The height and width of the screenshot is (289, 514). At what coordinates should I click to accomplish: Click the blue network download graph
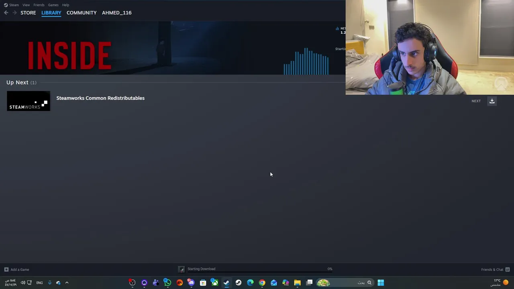coord(306,61)
